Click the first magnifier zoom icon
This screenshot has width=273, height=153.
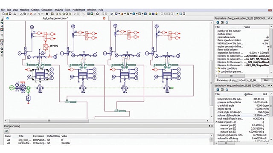57,14
